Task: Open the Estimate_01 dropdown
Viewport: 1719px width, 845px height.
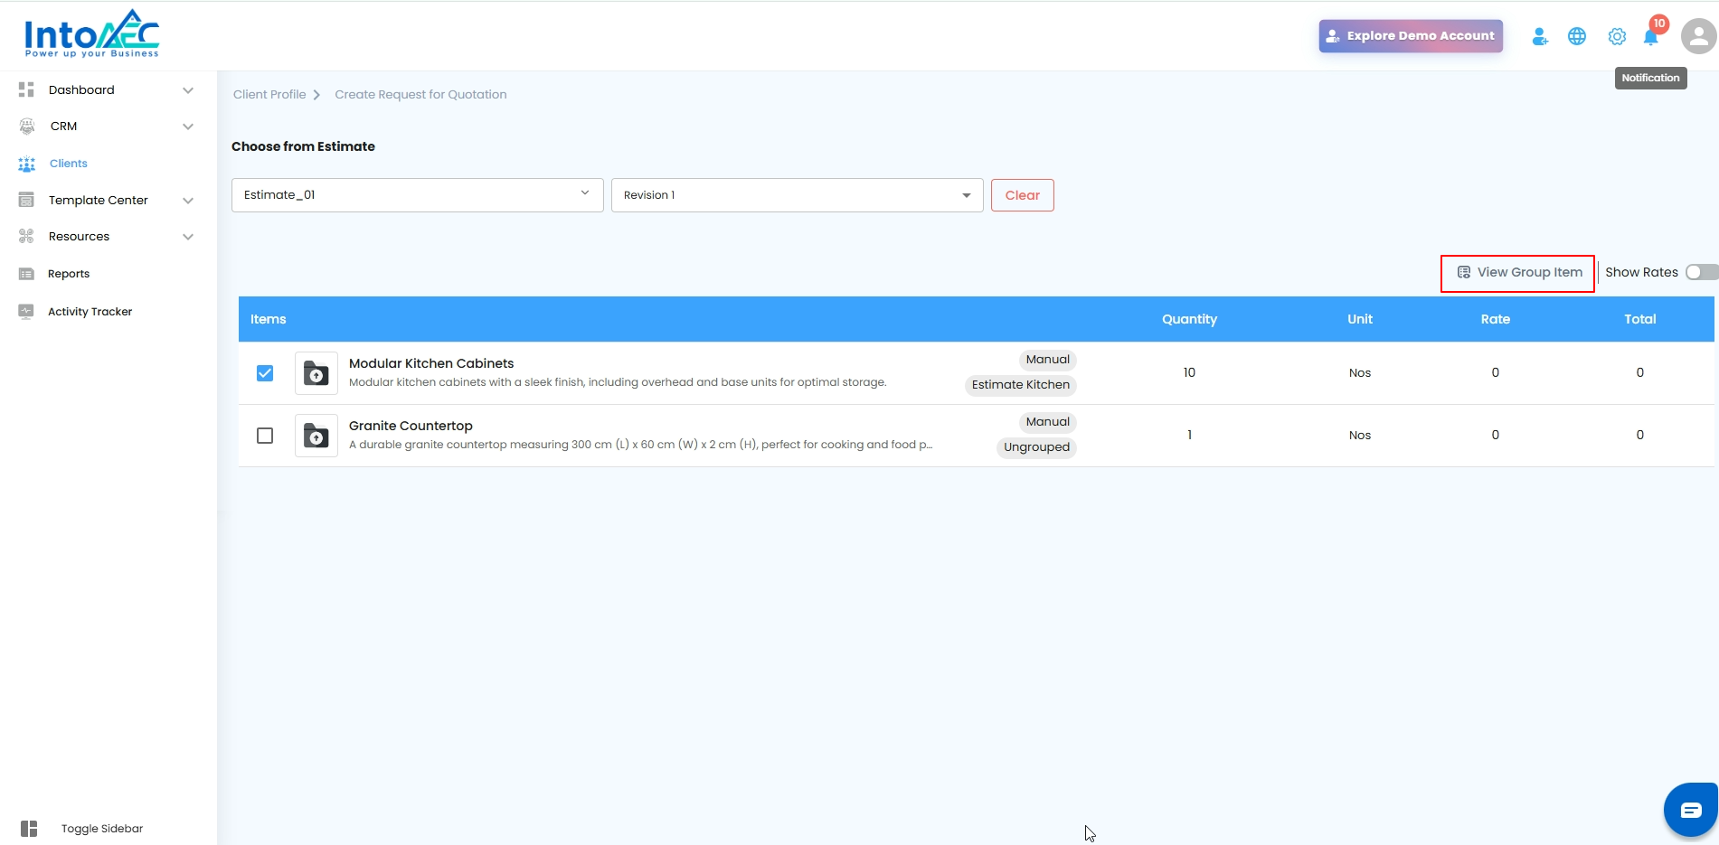Action: click(418, 195)
